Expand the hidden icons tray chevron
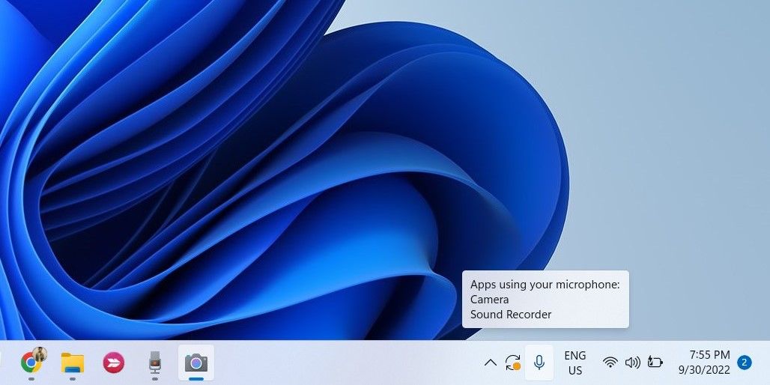The width and height of the screenshot is (770, 385). (490, 363)
